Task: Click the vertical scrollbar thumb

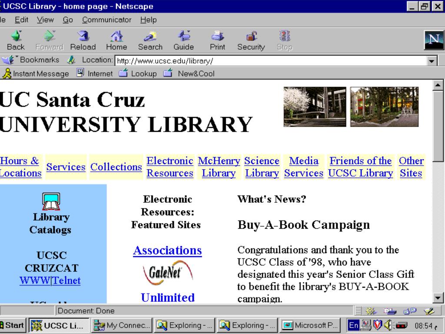Action: pos(438,127)
